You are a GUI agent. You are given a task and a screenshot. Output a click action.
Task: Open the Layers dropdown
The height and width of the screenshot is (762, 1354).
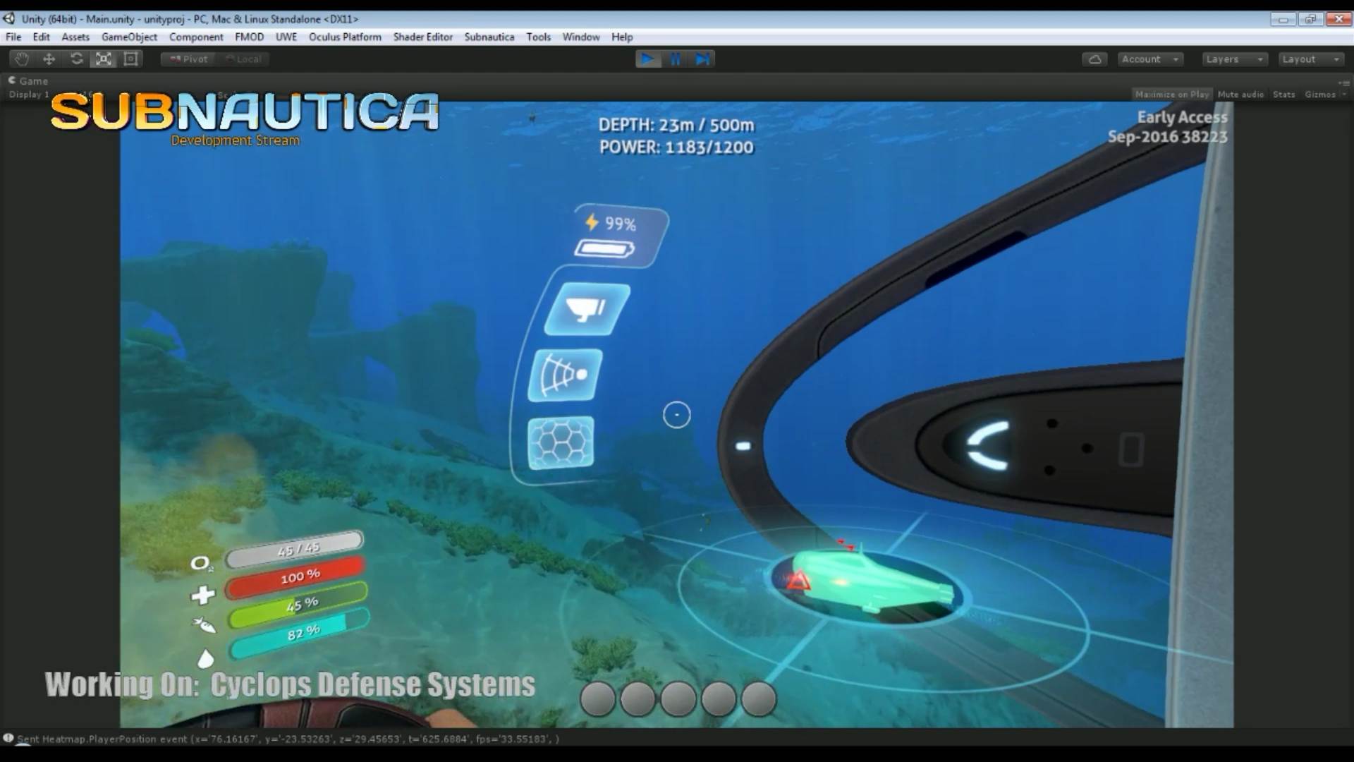point(1234,59)
